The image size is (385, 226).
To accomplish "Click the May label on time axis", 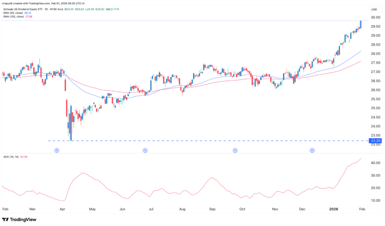I will pyautogui.click(x=92, y=209).
